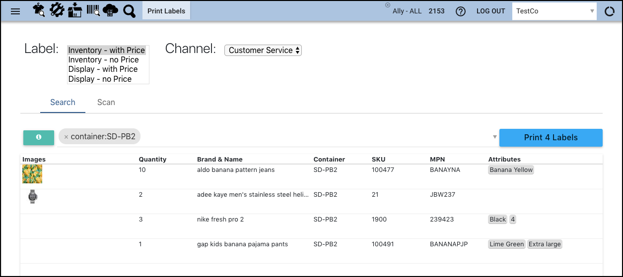Open the gear and wrench settings icon
This screenshot has height=277, width=623.
tap(57, 10)
